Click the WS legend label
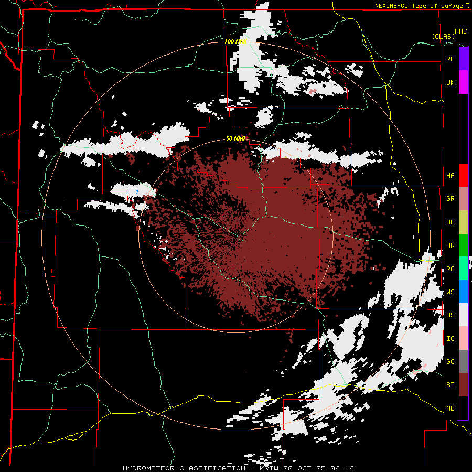Image resolution: width=472 pixels, height=472 pixels. point(450,292)
